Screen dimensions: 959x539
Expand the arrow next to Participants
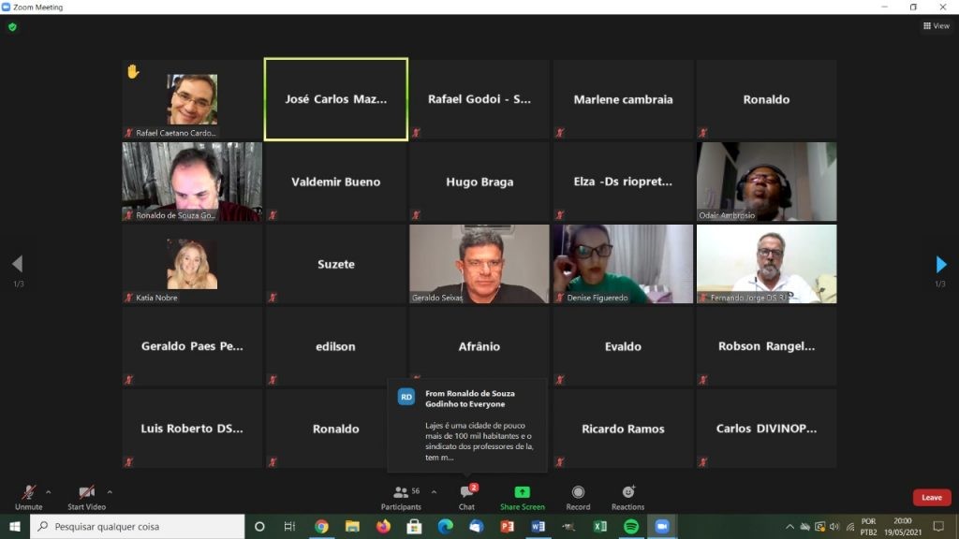434,491
